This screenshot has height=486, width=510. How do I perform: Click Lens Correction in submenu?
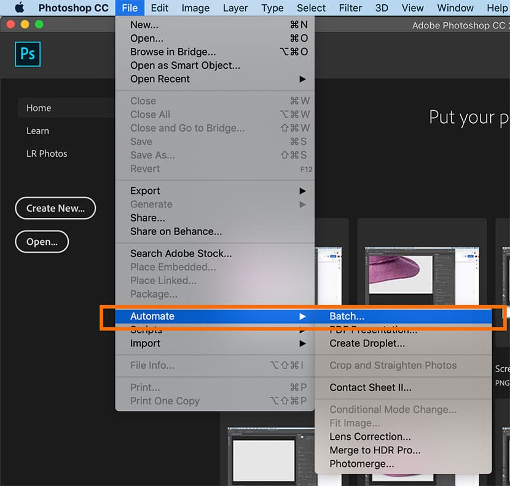click(x=370, y=437)
